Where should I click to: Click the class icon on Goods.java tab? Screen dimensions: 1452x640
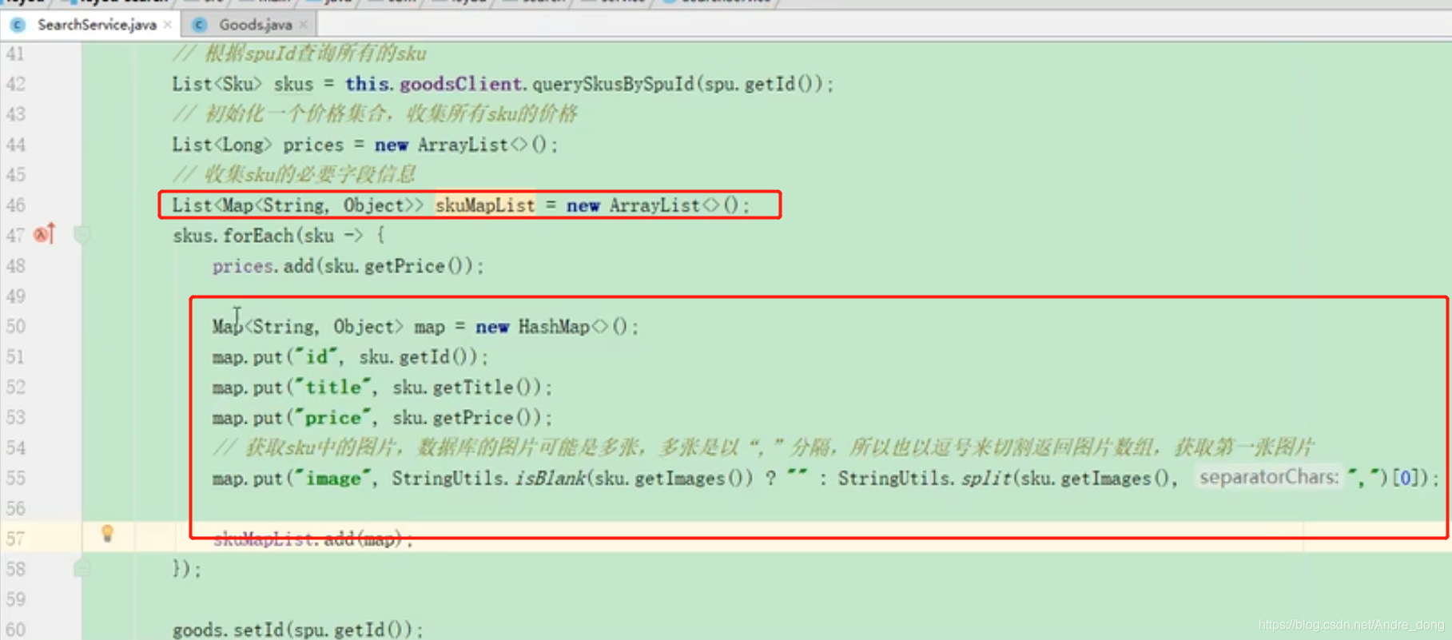tap(200, 25)
